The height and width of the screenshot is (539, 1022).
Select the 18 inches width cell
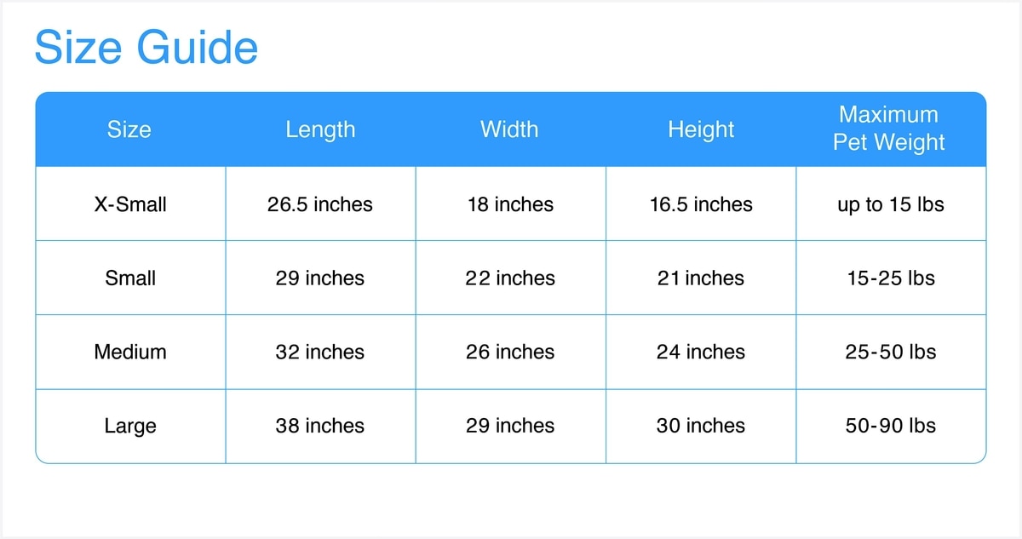coord(510,204)
